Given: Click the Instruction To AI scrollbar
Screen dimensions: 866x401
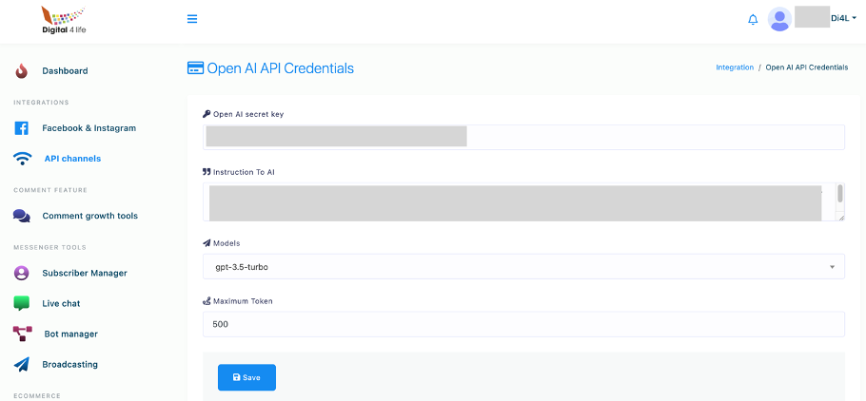Looking at the screenshot, I should [x=840, y=194].
